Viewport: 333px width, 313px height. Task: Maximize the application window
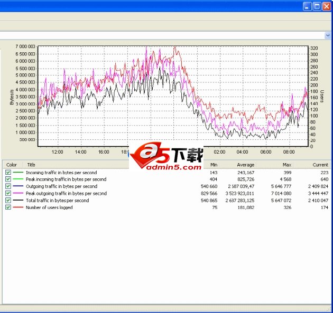pyautogui.click(x=317, y=6)
